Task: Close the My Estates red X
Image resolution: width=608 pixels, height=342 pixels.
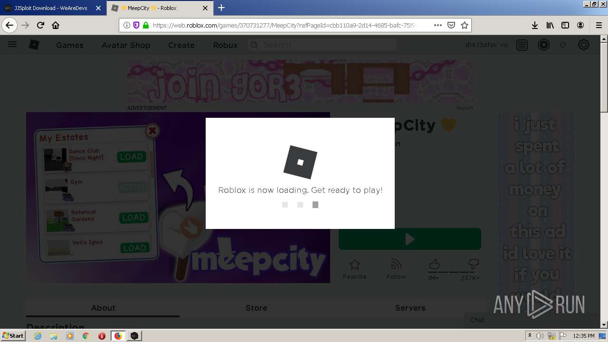Action: tap(152, 131)
